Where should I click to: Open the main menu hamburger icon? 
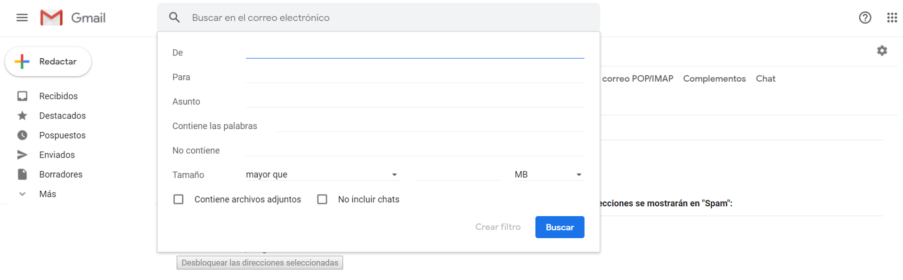[x=22, y=18]
